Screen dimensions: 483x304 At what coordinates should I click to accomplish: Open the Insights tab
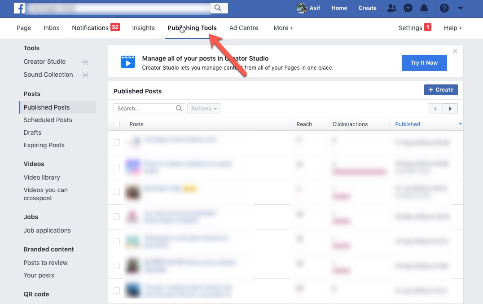tap(143, 28)
